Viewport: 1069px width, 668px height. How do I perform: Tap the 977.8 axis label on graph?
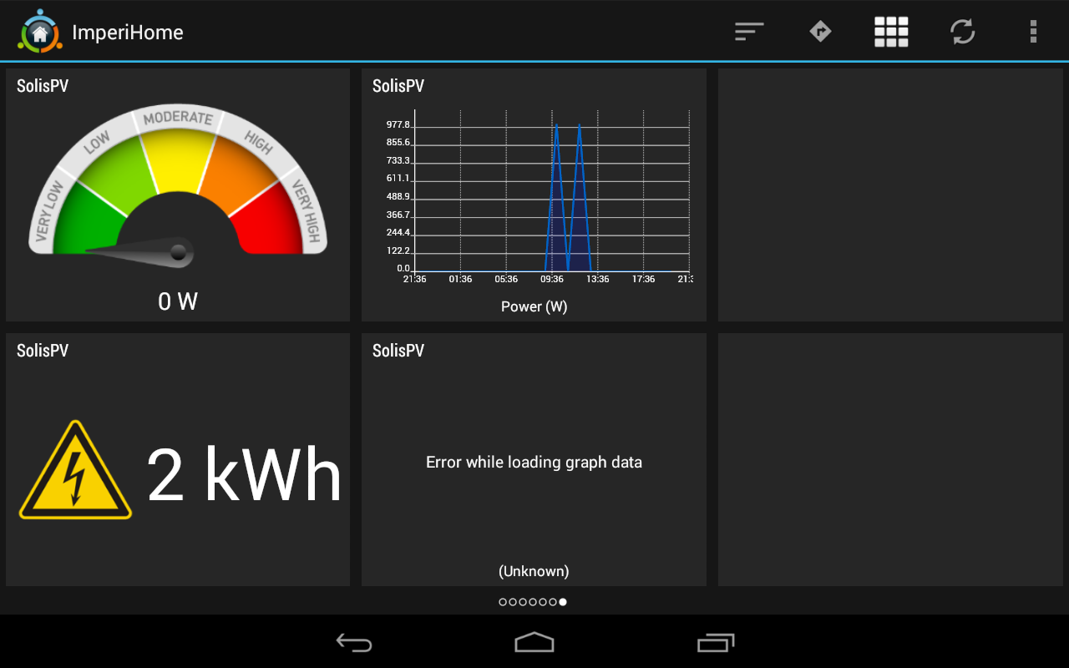click(x=398, y=124)
